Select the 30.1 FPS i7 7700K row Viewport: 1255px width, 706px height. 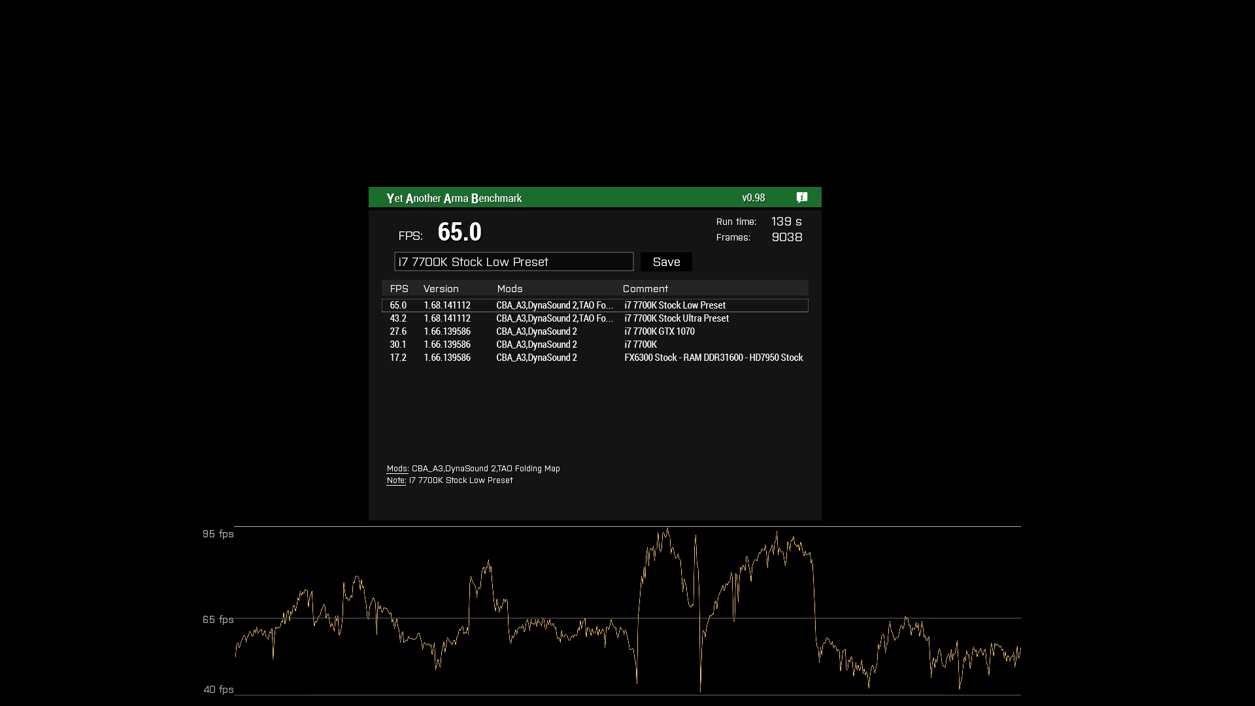(x=594, y=345)
